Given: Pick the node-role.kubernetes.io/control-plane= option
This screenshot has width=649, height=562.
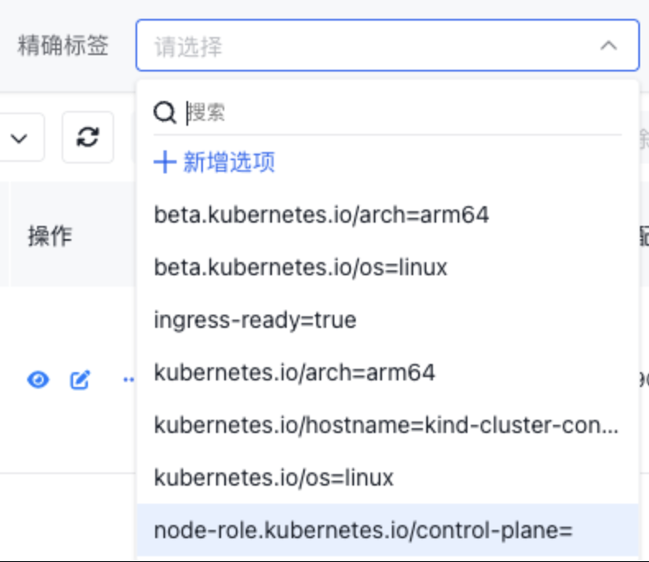Looking at the screenshot, I should (x=362, y=531).
